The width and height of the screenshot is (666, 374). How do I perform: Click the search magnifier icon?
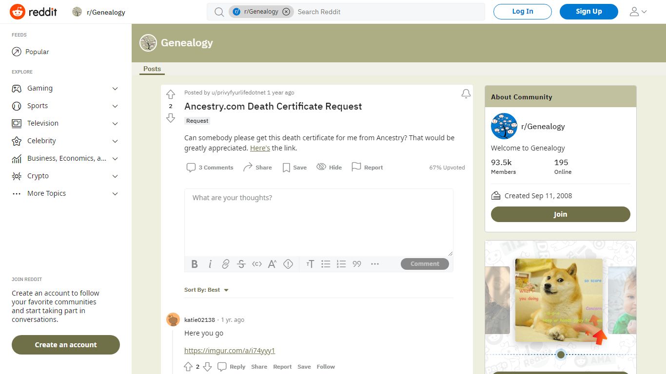coord(219,12)
